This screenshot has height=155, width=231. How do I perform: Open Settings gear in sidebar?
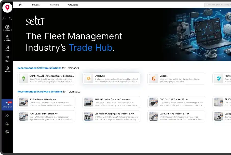click(7, 69)
